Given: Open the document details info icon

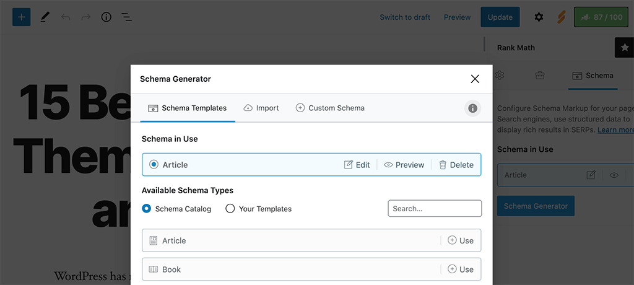Looking at the screenshot, I should pos(106,17).
